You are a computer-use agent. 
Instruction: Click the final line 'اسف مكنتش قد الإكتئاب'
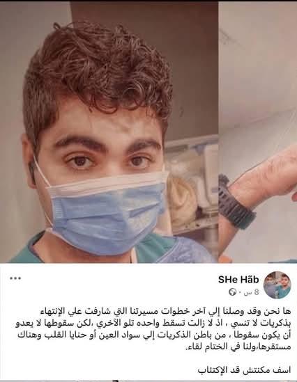coord(244,370)
